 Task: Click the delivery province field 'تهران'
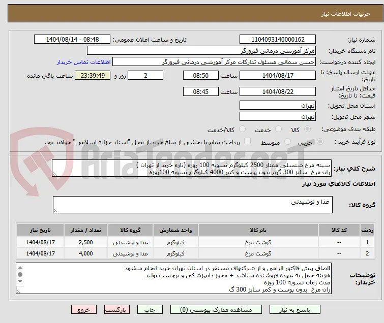pyautogui.click(x=278, y=106)
